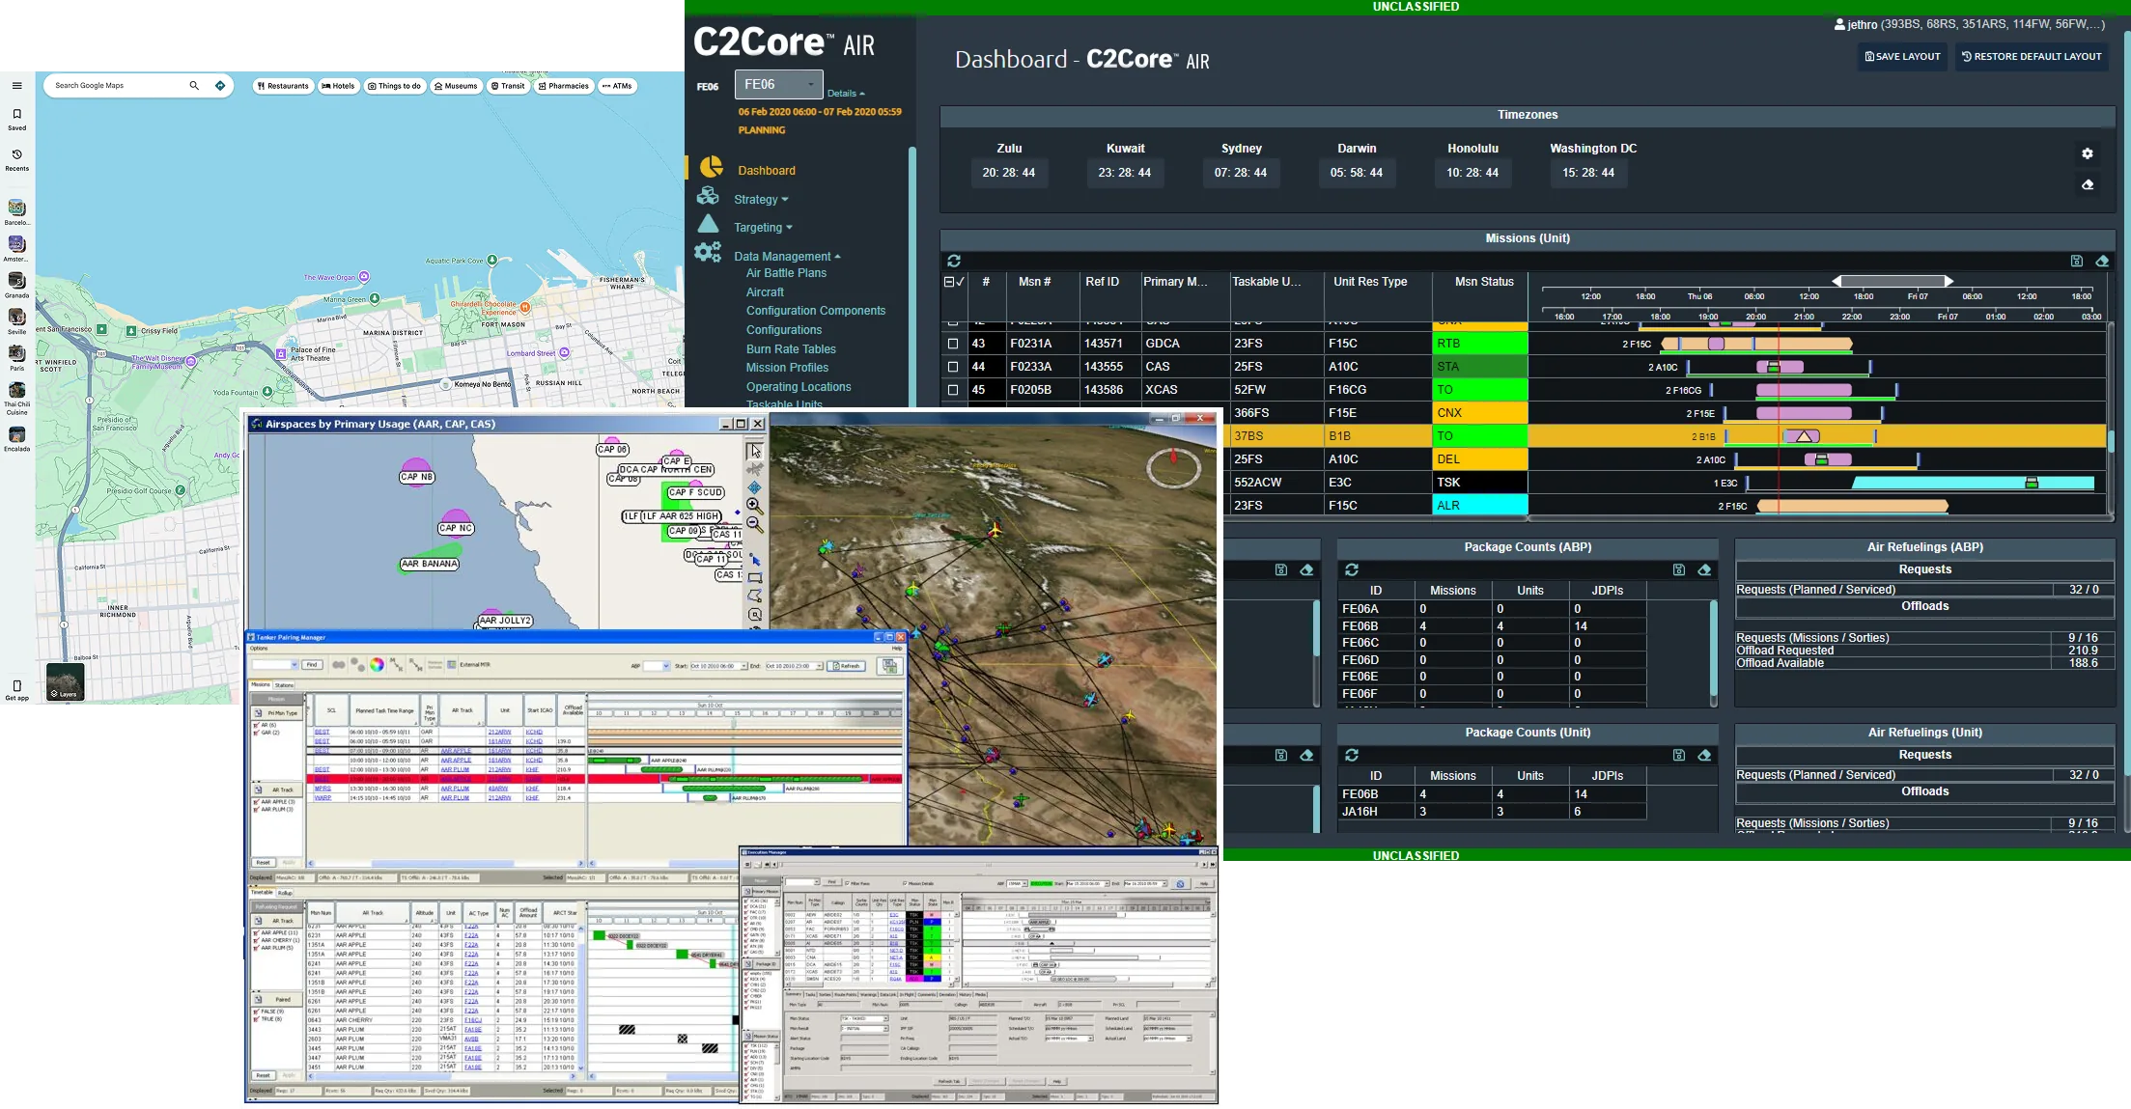
Task: Open Options menu in Tanker Pairing Manager
Action: pyautogui.click(x=259, y=649)
